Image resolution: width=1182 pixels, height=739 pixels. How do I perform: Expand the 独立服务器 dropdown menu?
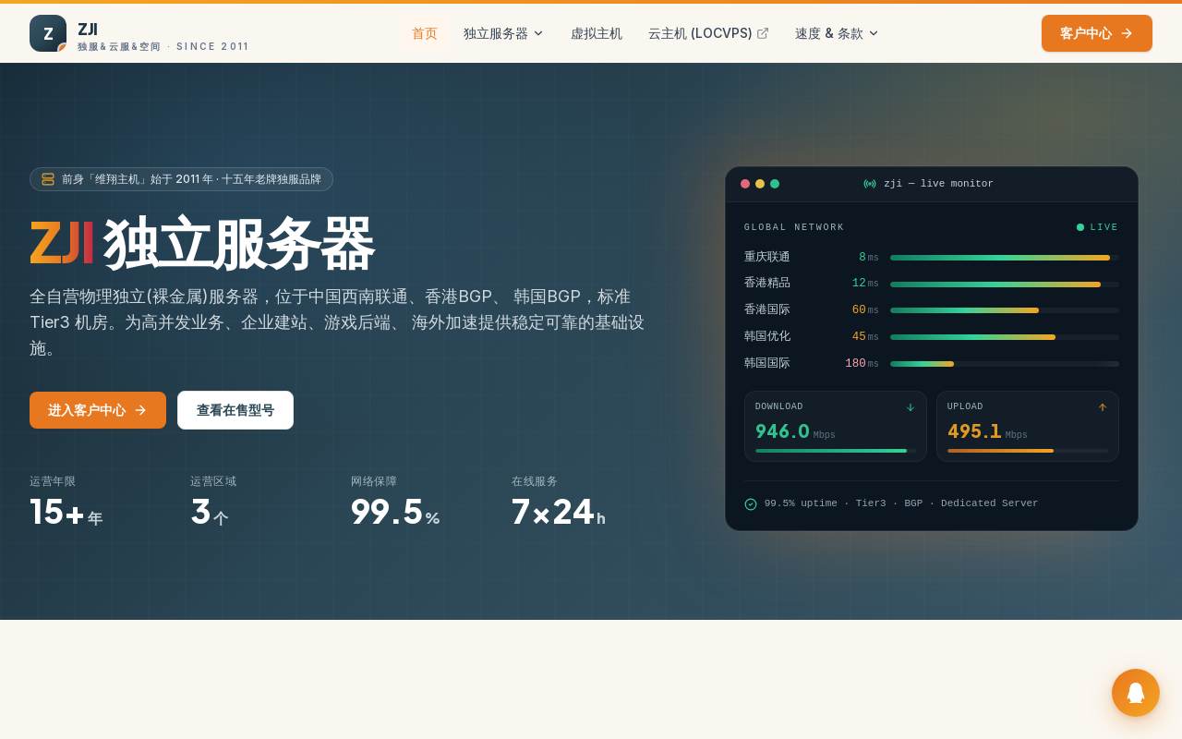click(504, 33)
